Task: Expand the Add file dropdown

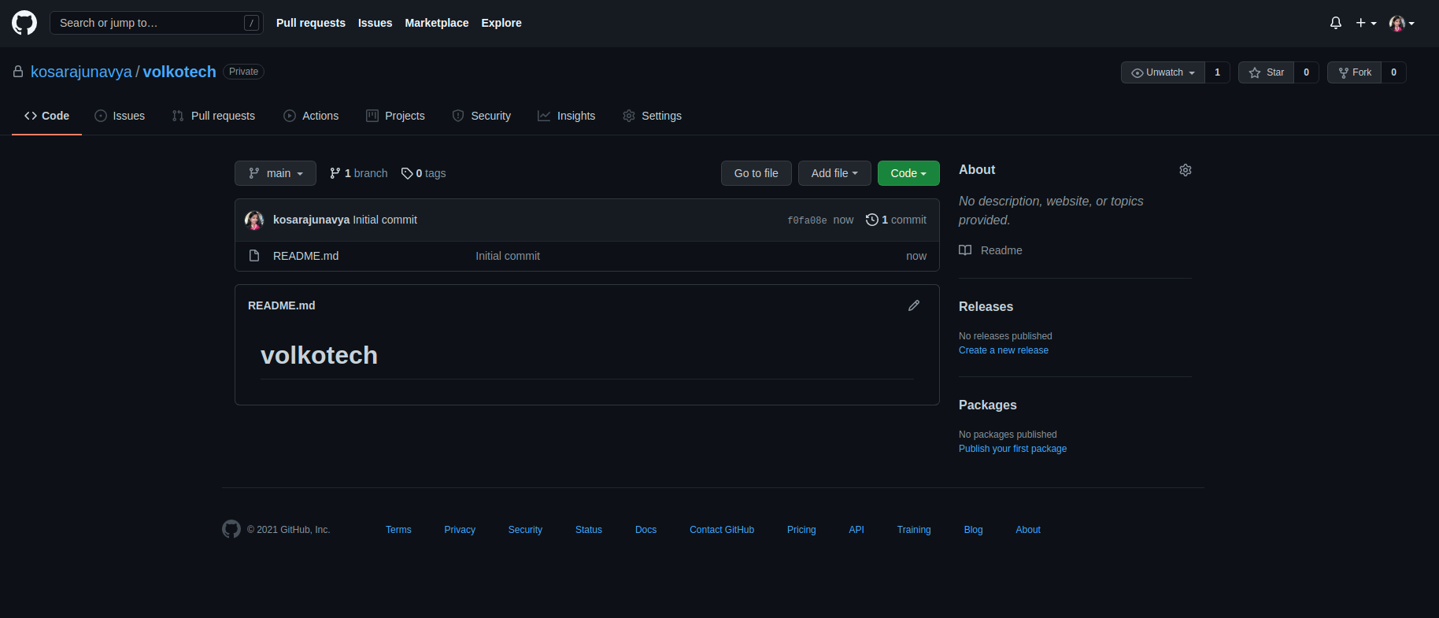Action: point(834,173)
